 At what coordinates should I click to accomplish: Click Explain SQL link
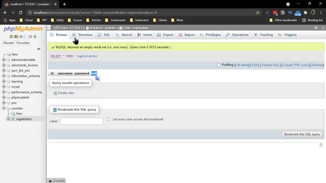(x=270, y=65)
